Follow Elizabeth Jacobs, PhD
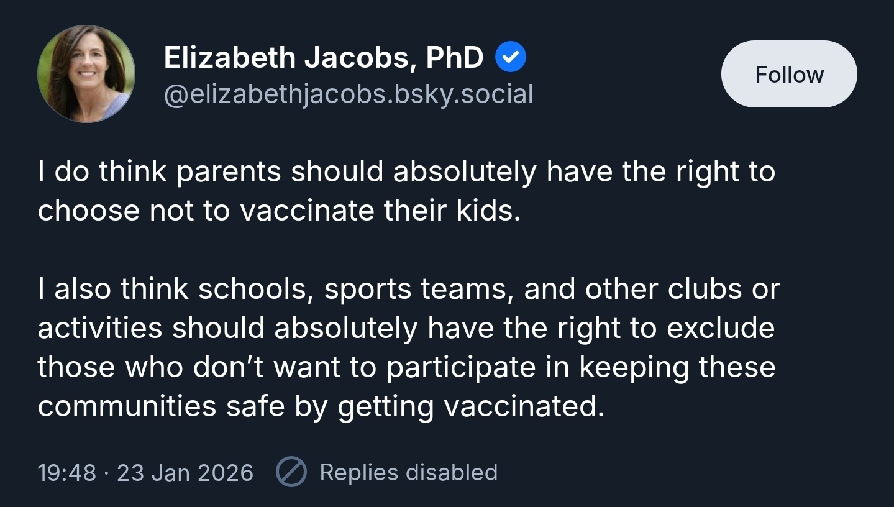The image size is (894, 507). click(789, 75)
